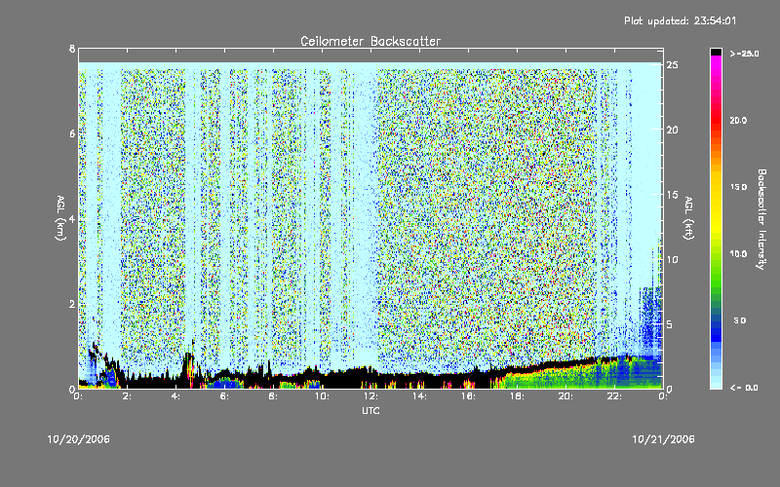Click the "Plot updated: 23:54:01" timestamp
780x487 pixels.
[680, 20]
